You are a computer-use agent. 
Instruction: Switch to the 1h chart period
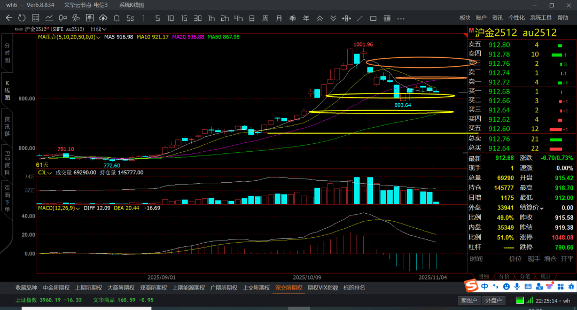coord(212,18)
